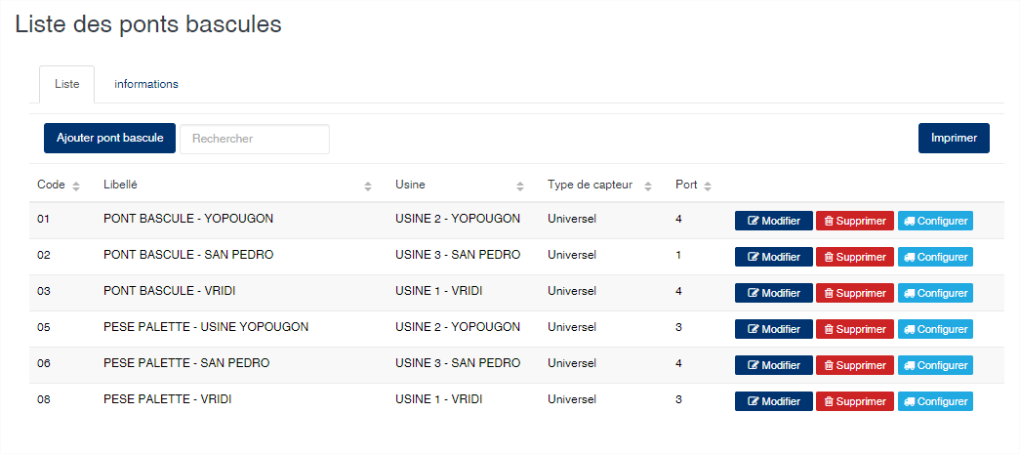The width and height of the screenshot is (1020, 454).
Task: Modify PESE PALETTE - USINE YOPOUGON row
Action: [774, 329]
